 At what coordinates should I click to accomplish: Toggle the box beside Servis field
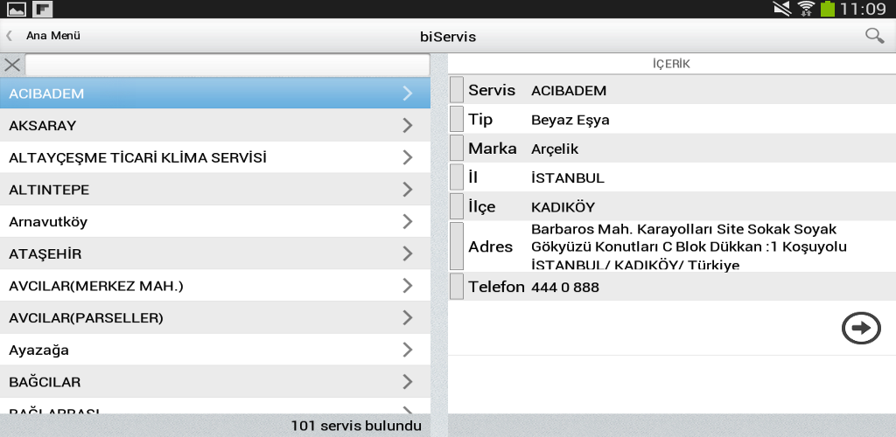pos(457,90)
